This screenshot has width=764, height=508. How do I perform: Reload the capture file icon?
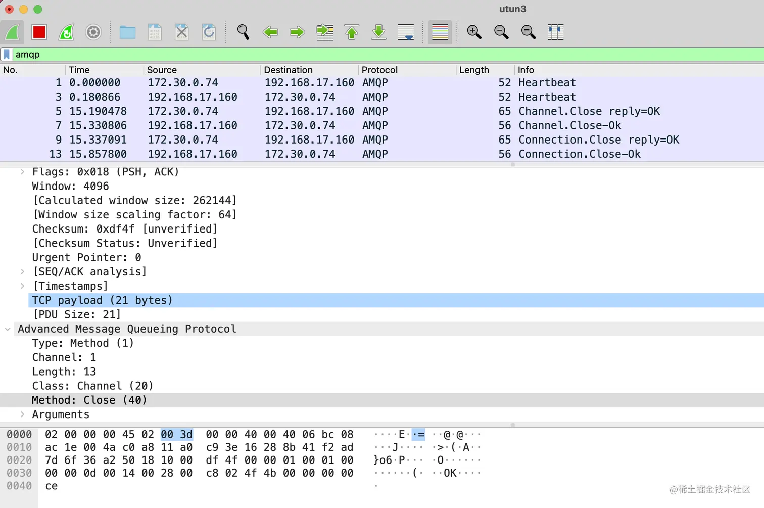pyautogui.click(x=209, y=32)
